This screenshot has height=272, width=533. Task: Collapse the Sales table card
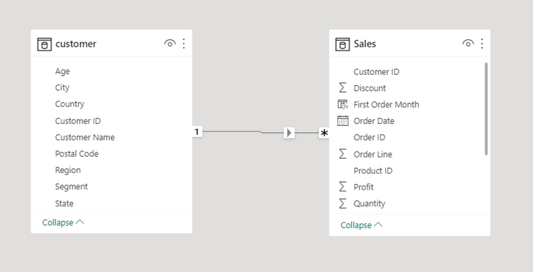pyautogui.click(x=362, y=225)
